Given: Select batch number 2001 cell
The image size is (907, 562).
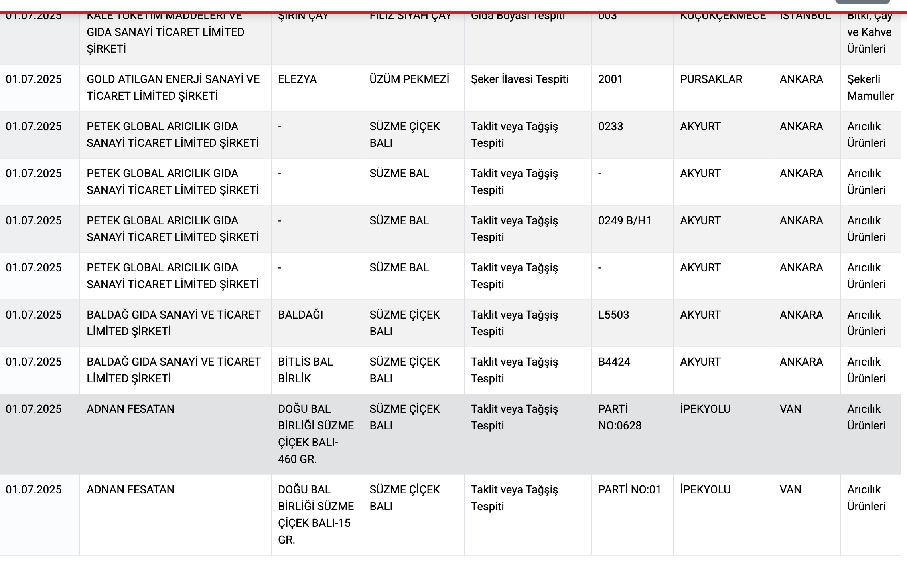Looking at the screenshot, I should tap(633, 88).
